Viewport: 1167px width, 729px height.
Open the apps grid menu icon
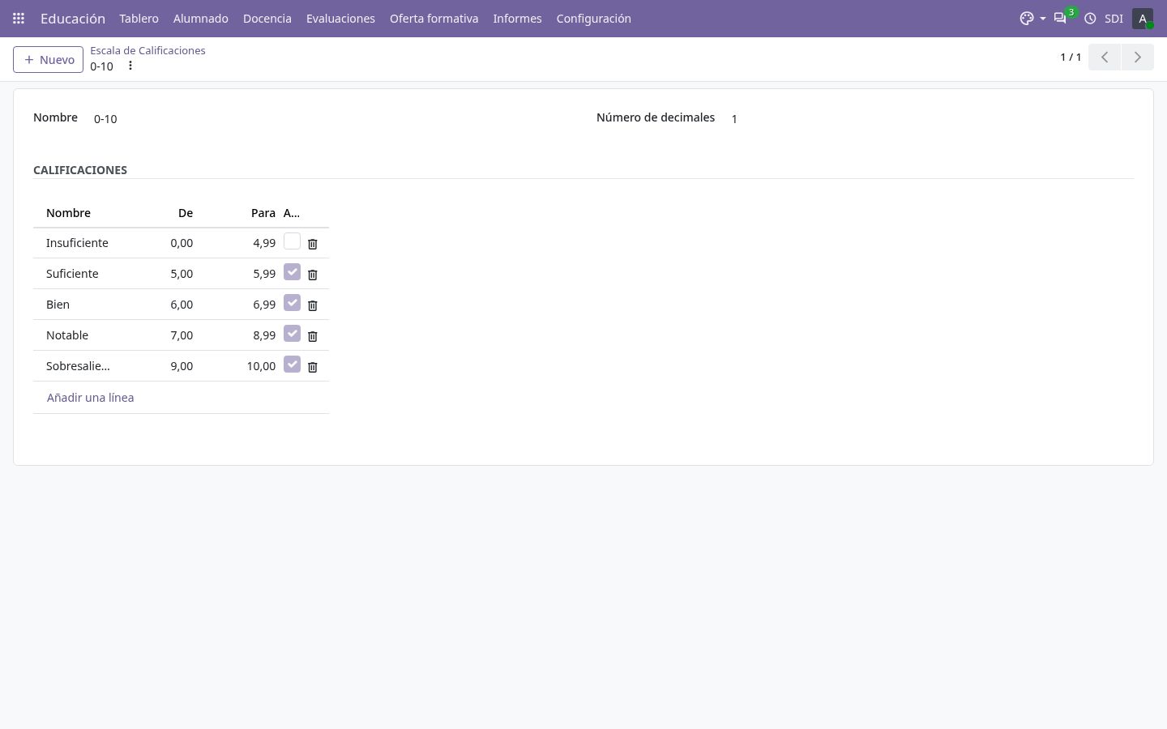[19, 18]
